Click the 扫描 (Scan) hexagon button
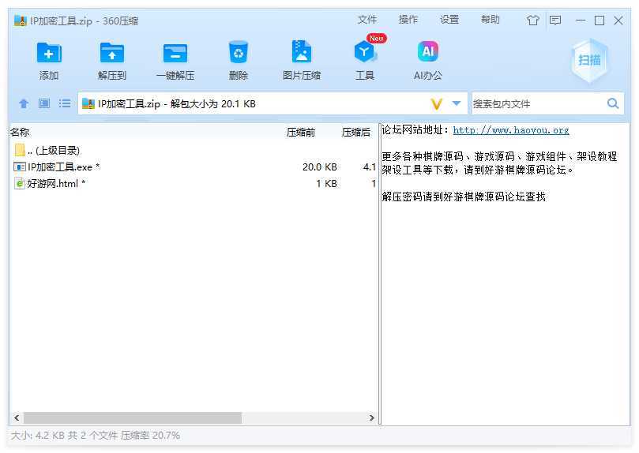This screenshot has width=639, height=453. pyautogui.click(x=589, y=60)
